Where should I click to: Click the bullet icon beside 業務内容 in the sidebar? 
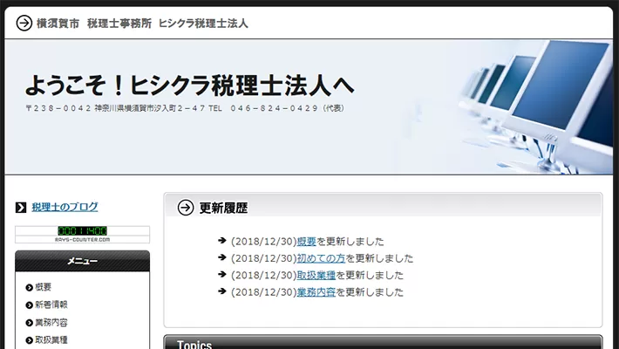click(x=29, y=322)
